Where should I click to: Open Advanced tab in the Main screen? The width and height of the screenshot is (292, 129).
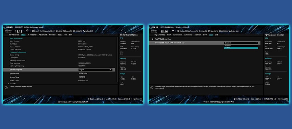point(43,35)
